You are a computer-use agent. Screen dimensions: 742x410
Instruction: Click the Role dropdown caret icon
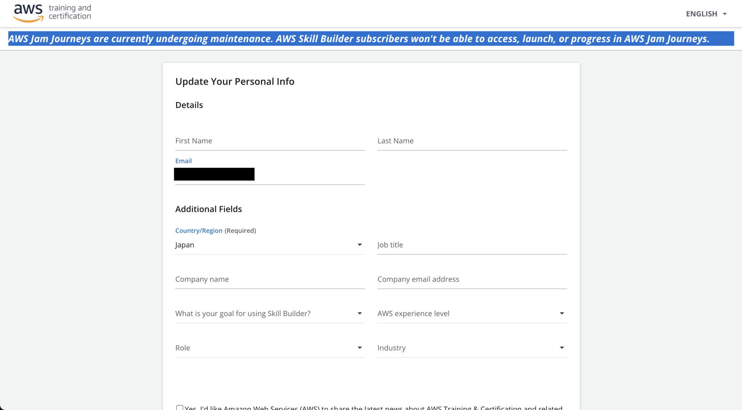click(360, 348)
